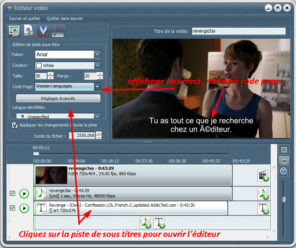This screenshot has width=296, height=248.
Task: Add subtitle via right-side T plus icon
Action: (x=263, y=209)
